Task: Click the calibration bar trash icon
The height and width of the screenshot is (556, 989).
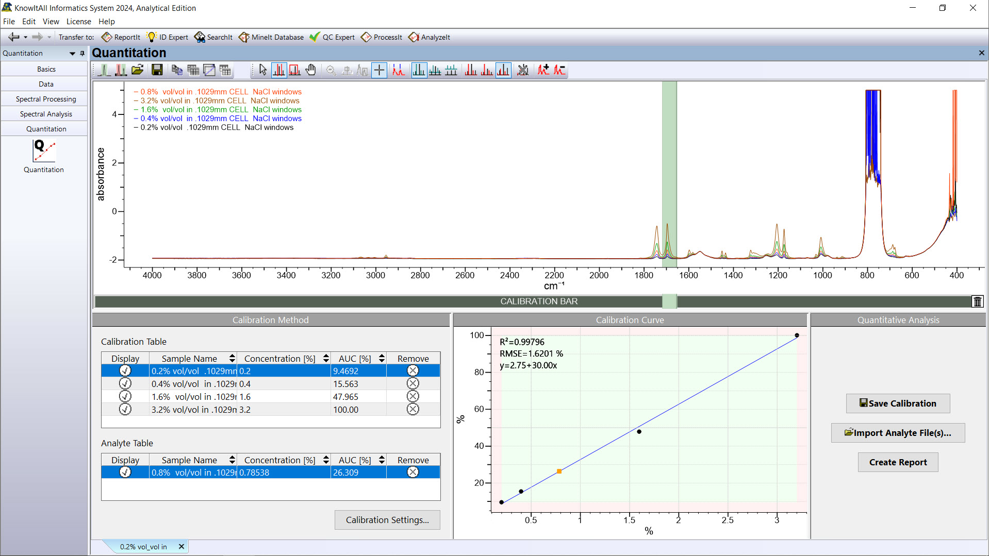Action: 977,301
